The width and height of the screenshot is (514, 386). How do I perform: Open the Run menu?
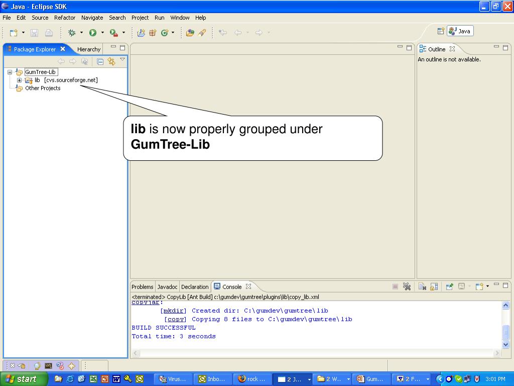(159, 18)
